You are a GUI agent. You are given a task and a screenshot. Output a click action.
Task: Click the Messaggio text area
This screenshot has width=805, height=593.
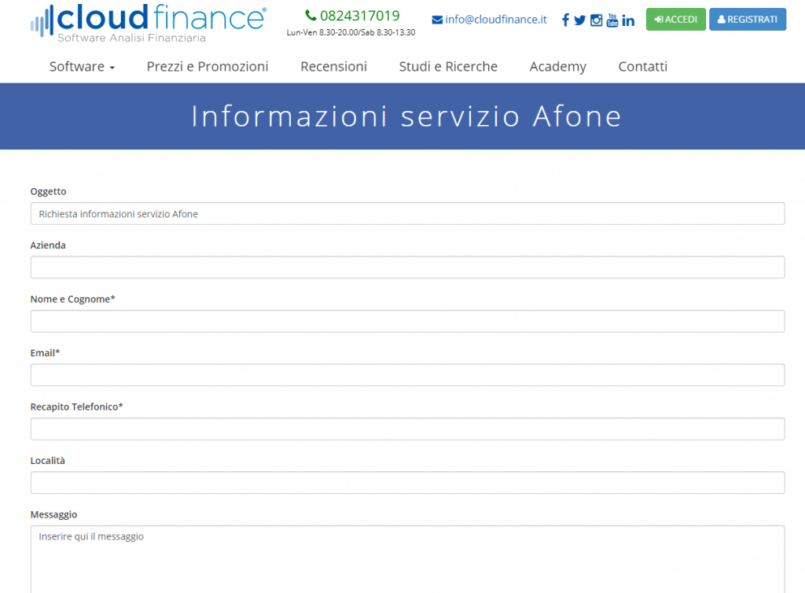[408, 560]
